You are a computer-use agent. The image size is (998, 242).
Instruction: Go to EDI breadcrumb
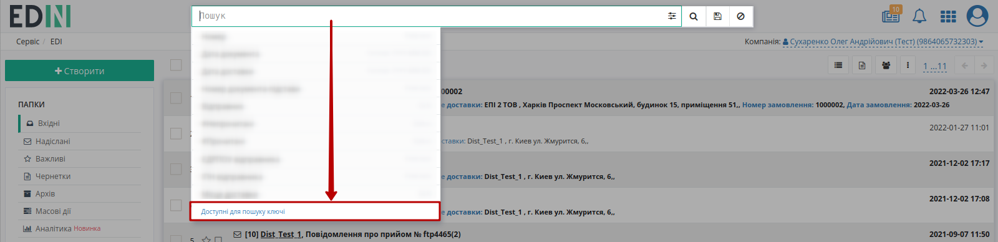point(56,42)
